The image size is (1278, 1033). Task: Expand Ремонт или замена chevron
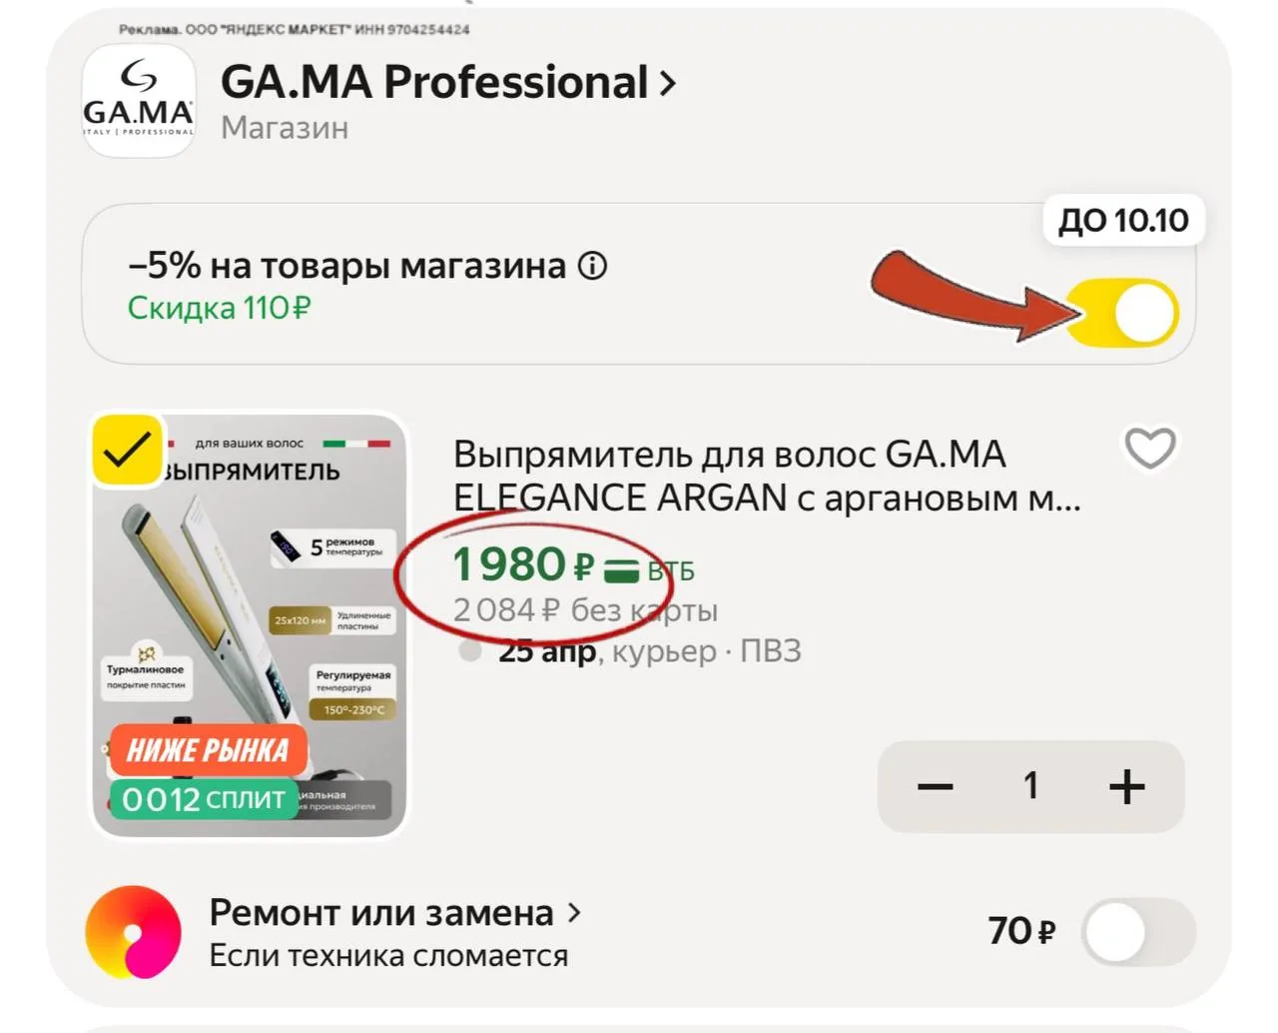click(574, 912)
